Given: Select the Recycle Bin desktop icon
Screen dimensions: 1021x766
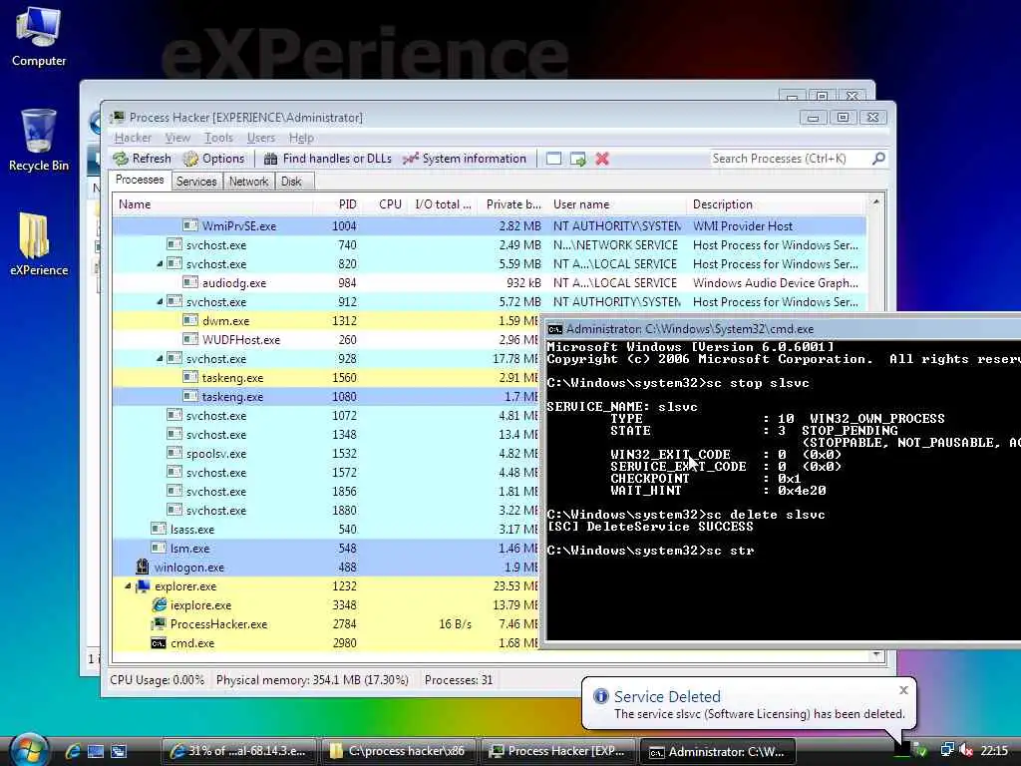Looking at the screenshot, I should (39, 140).
